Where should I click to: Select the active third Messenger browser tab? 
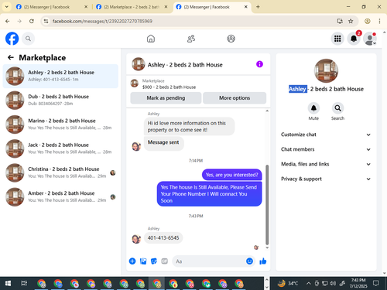pos(211,7)
